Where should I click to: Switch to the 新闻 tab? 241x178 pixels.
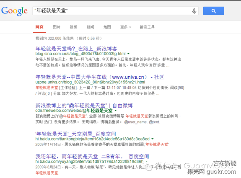[90, 27]
